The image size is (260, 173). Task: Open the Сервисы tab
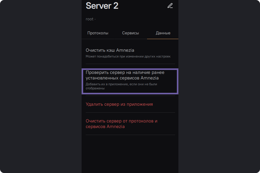[x=131, y=33]
